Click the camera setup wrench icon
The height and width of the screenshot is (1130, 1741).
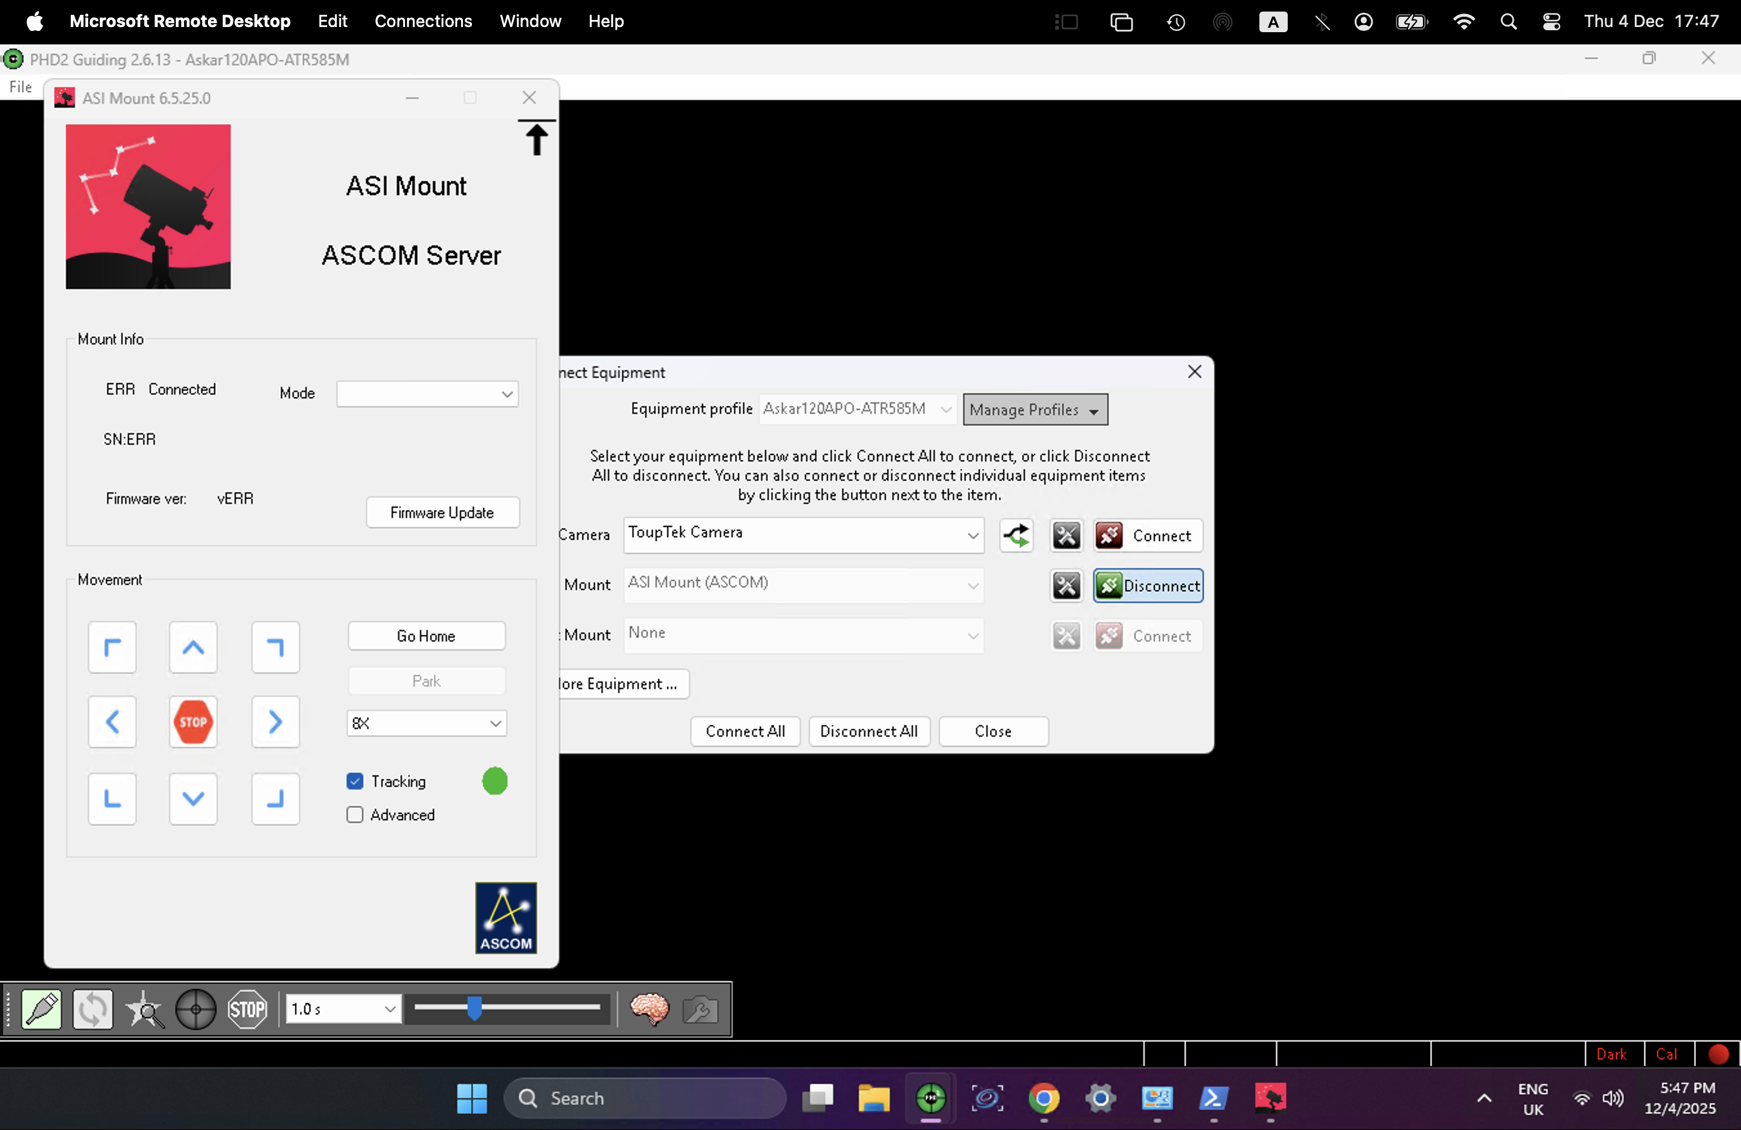pos(1066,536)
